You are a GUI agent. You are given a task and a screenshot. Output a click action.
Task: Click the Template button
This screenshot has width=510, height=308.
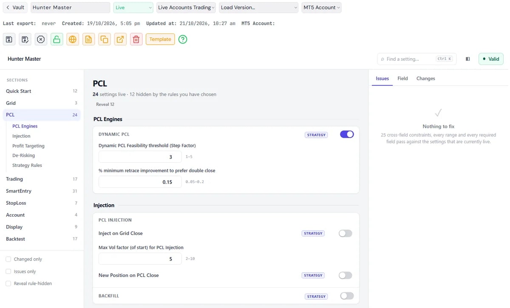tap(160, 40)
